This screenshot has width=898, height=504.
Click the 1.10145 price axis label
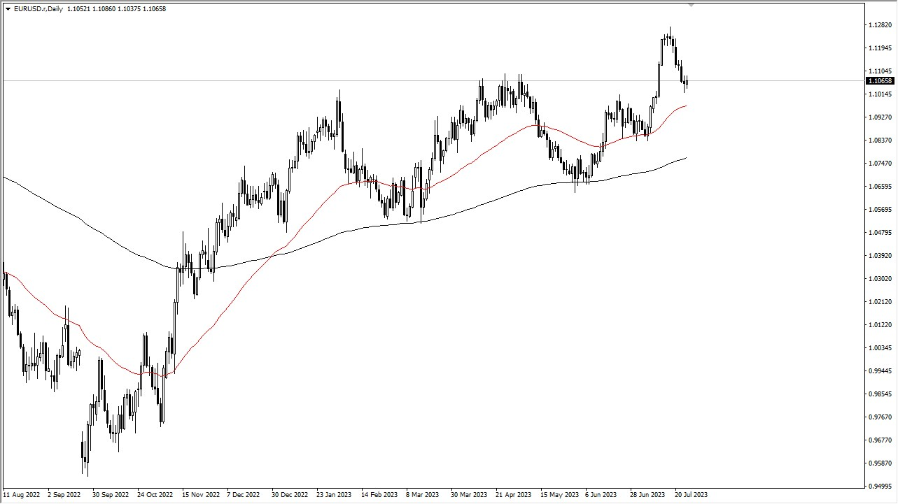880,94
